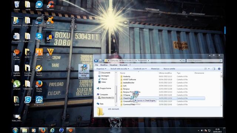The height and width of the screenshot is (133, 237).
Task: Open the QCVS desktop icon
Action: click(17, 101)
